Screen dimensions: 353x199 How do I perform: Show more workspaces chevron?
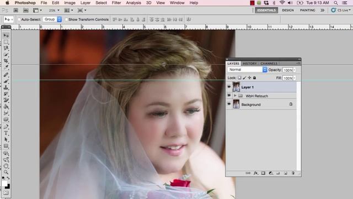coord(323,10)
